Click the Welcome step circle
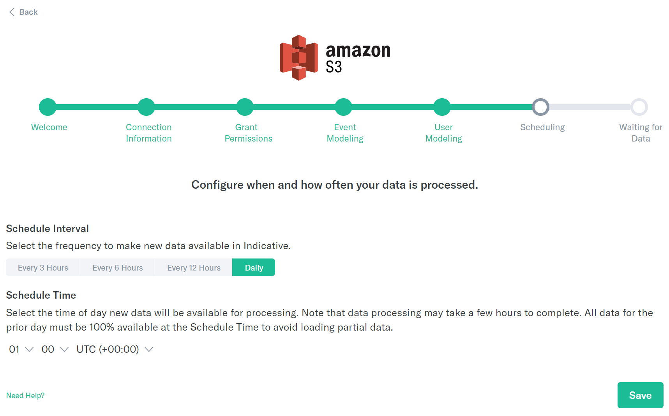 pyautogui.click(x=48, y=106)
